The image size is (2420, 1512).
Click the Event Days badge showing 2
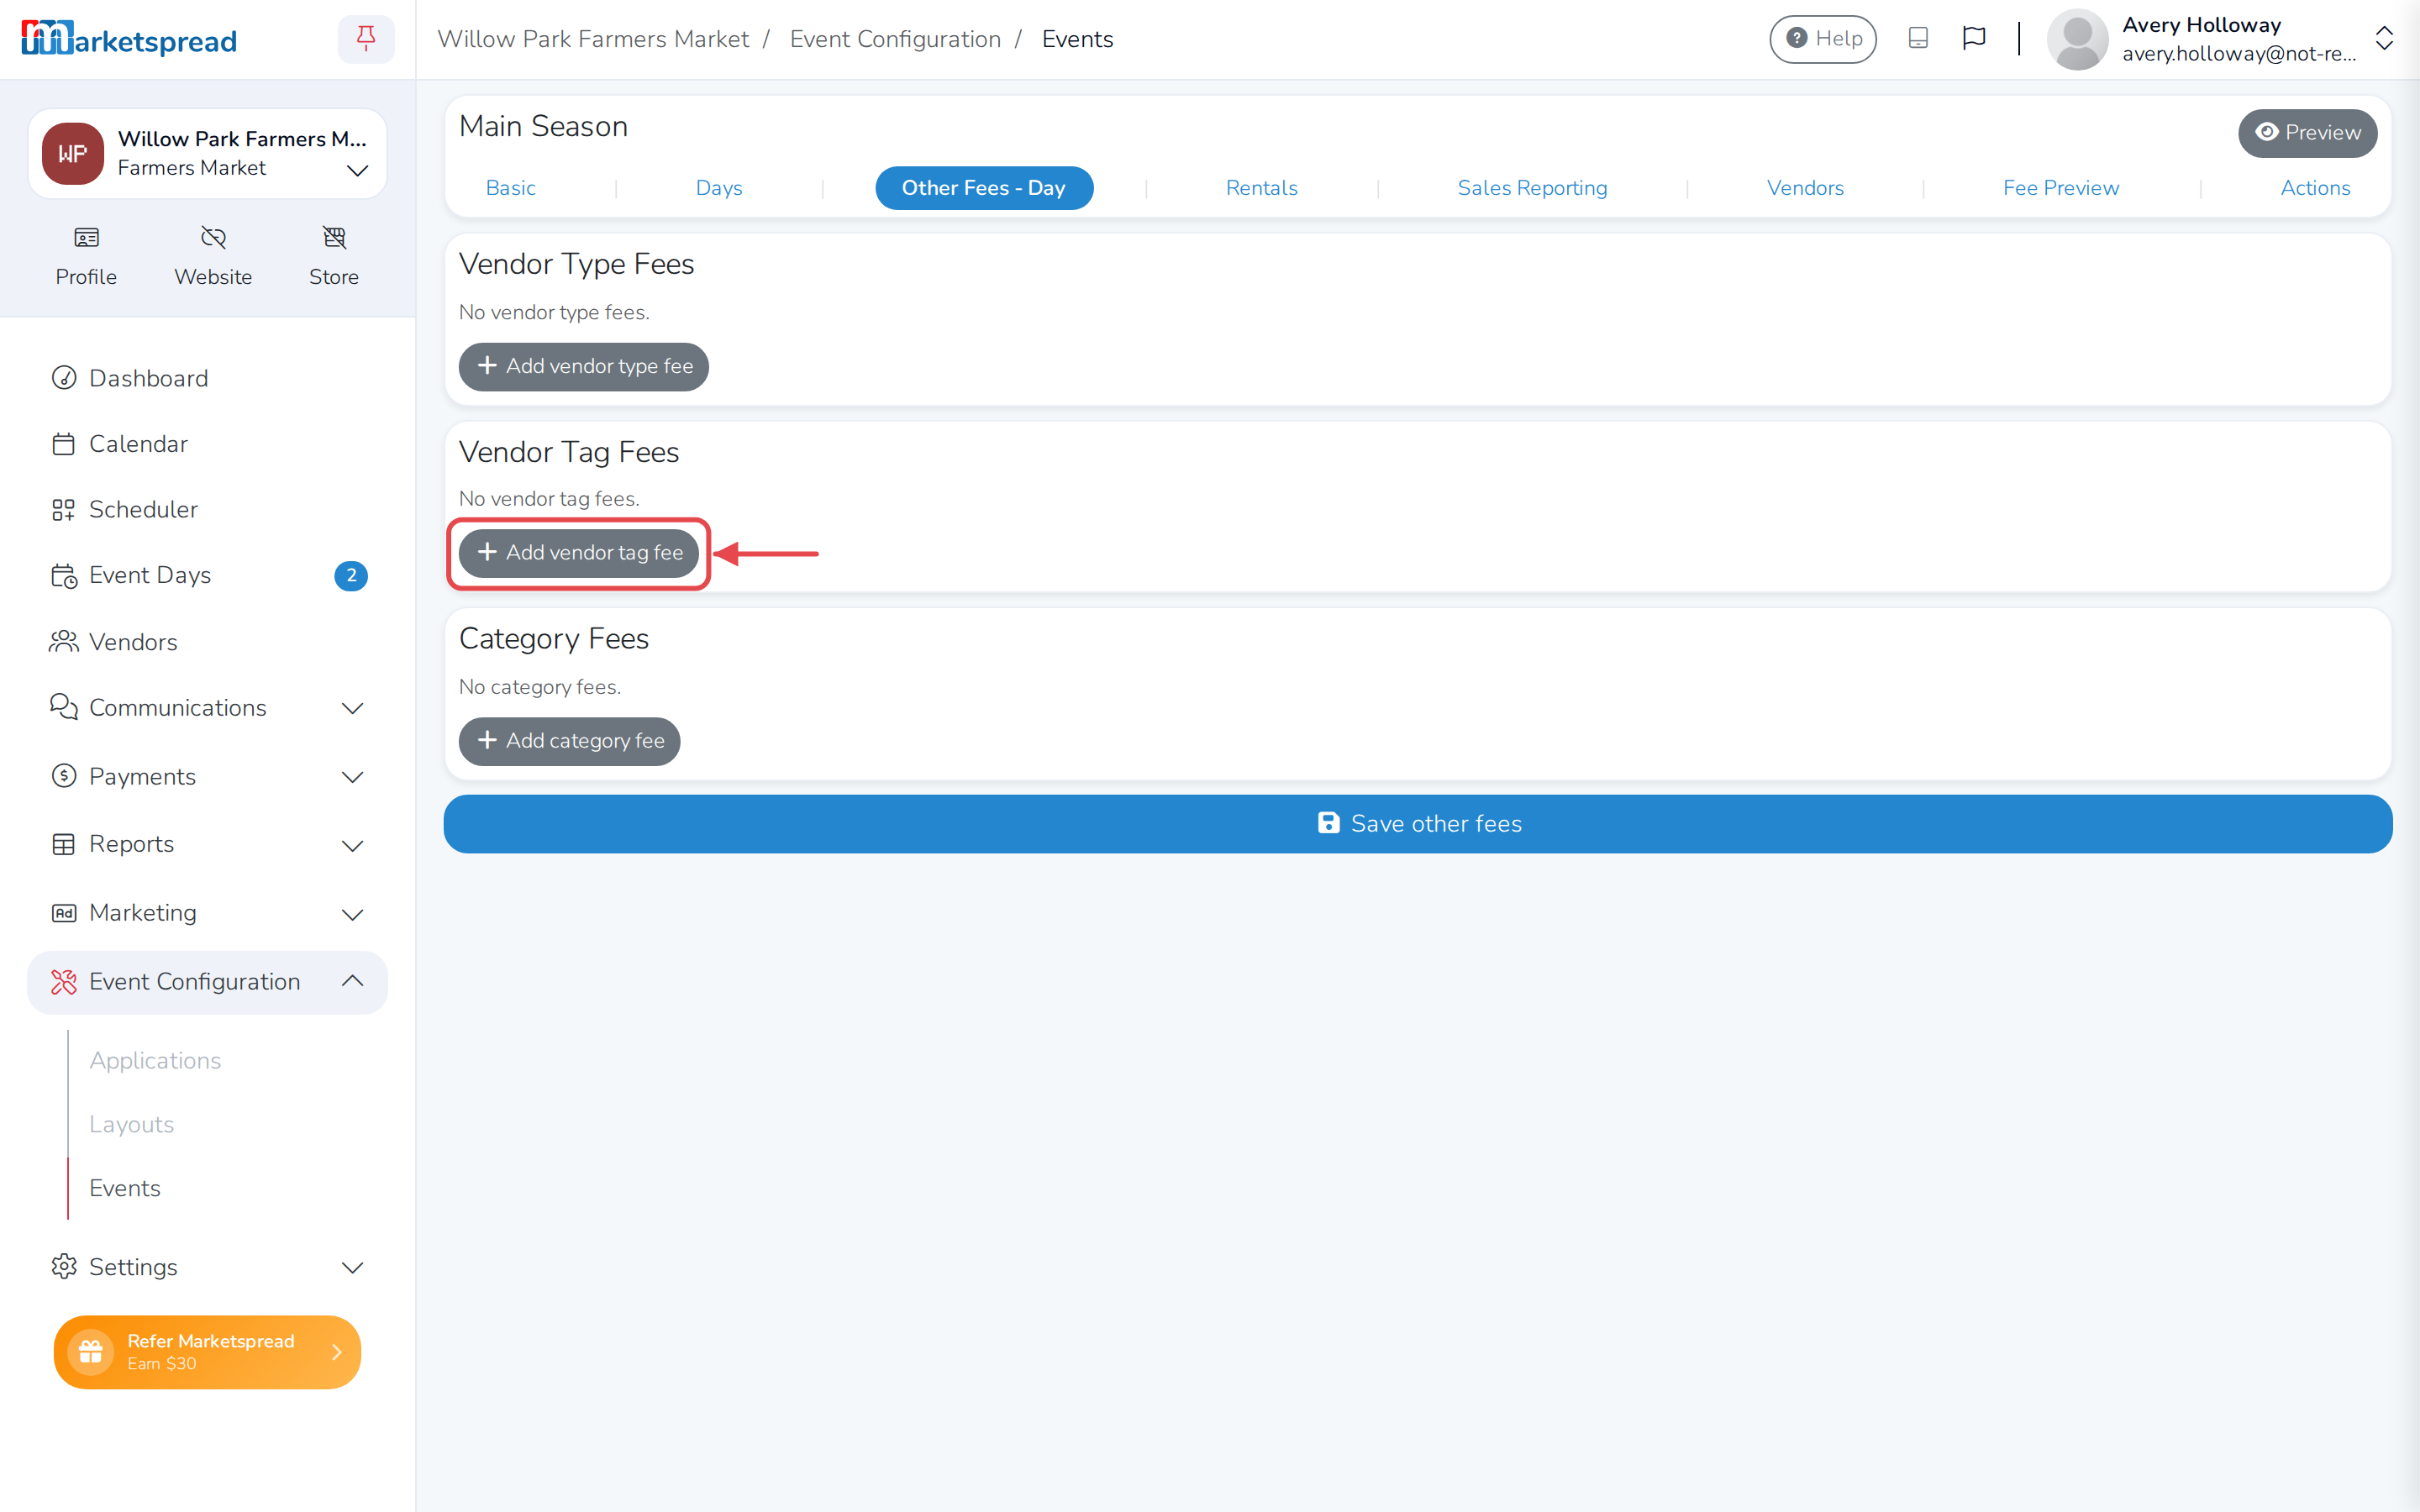(351, 576)
